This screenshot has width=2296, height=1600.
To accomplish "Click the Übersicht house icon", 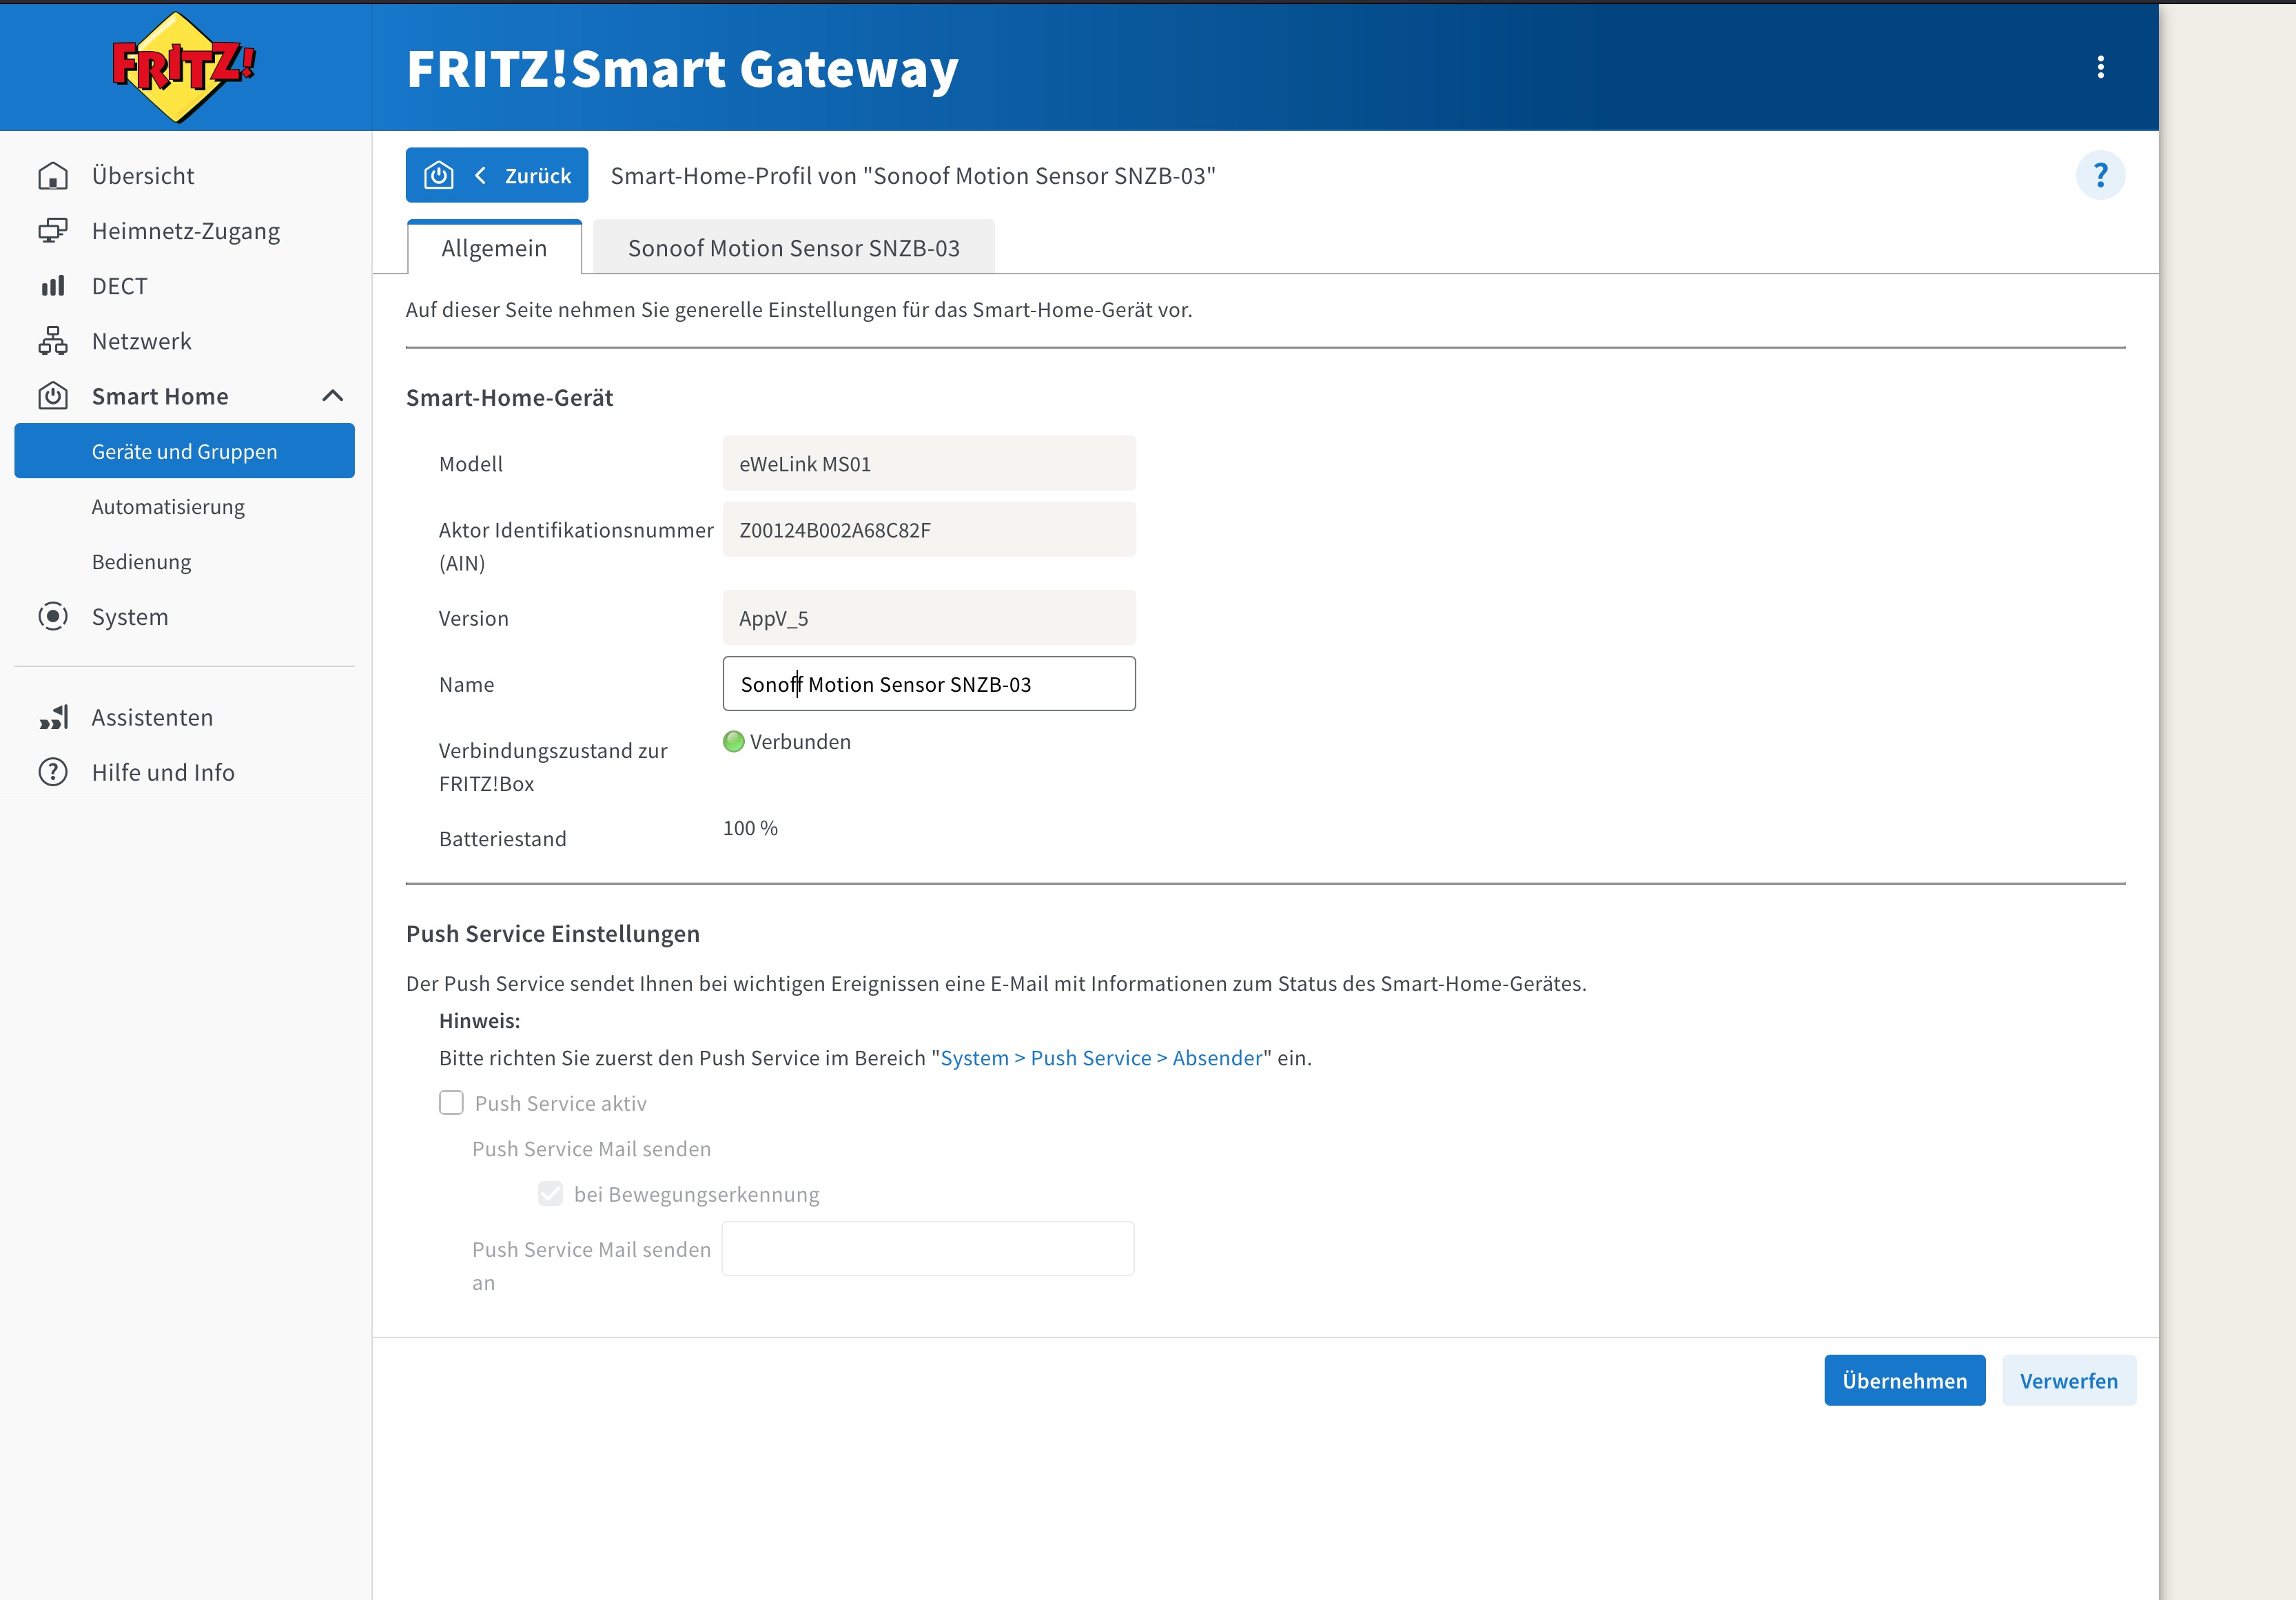I will pyautogui.click(x=53, y=176).
